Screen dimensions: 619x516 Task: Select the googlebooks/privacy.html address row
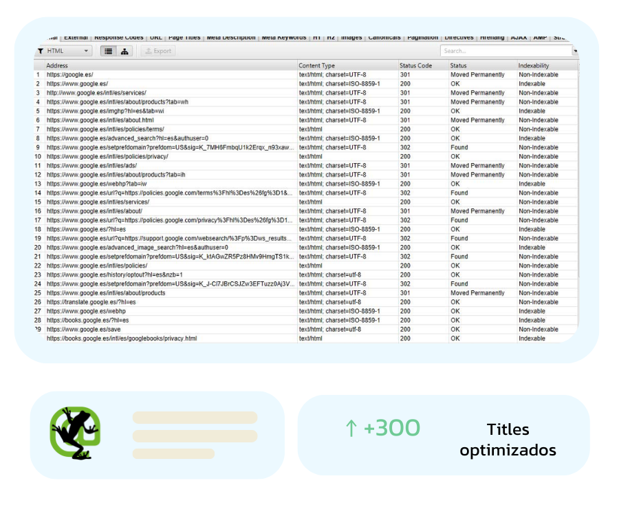(122, 338)
